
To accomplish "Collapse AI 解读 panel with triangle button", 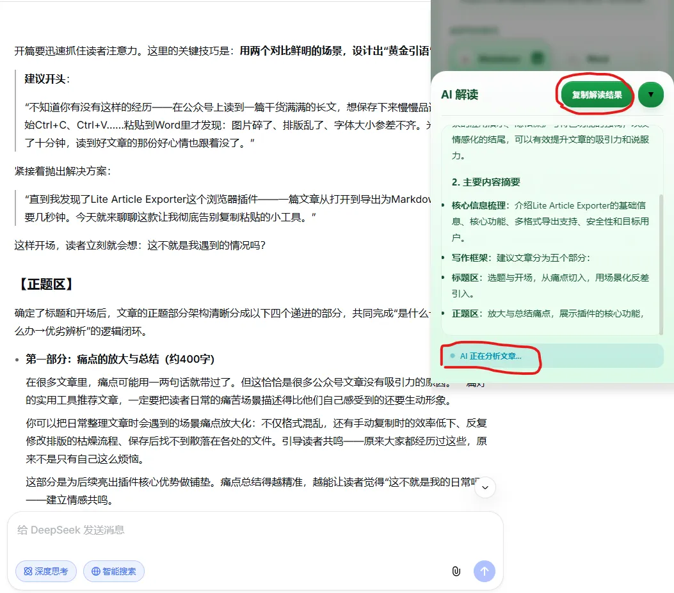I will pos(651,95).
